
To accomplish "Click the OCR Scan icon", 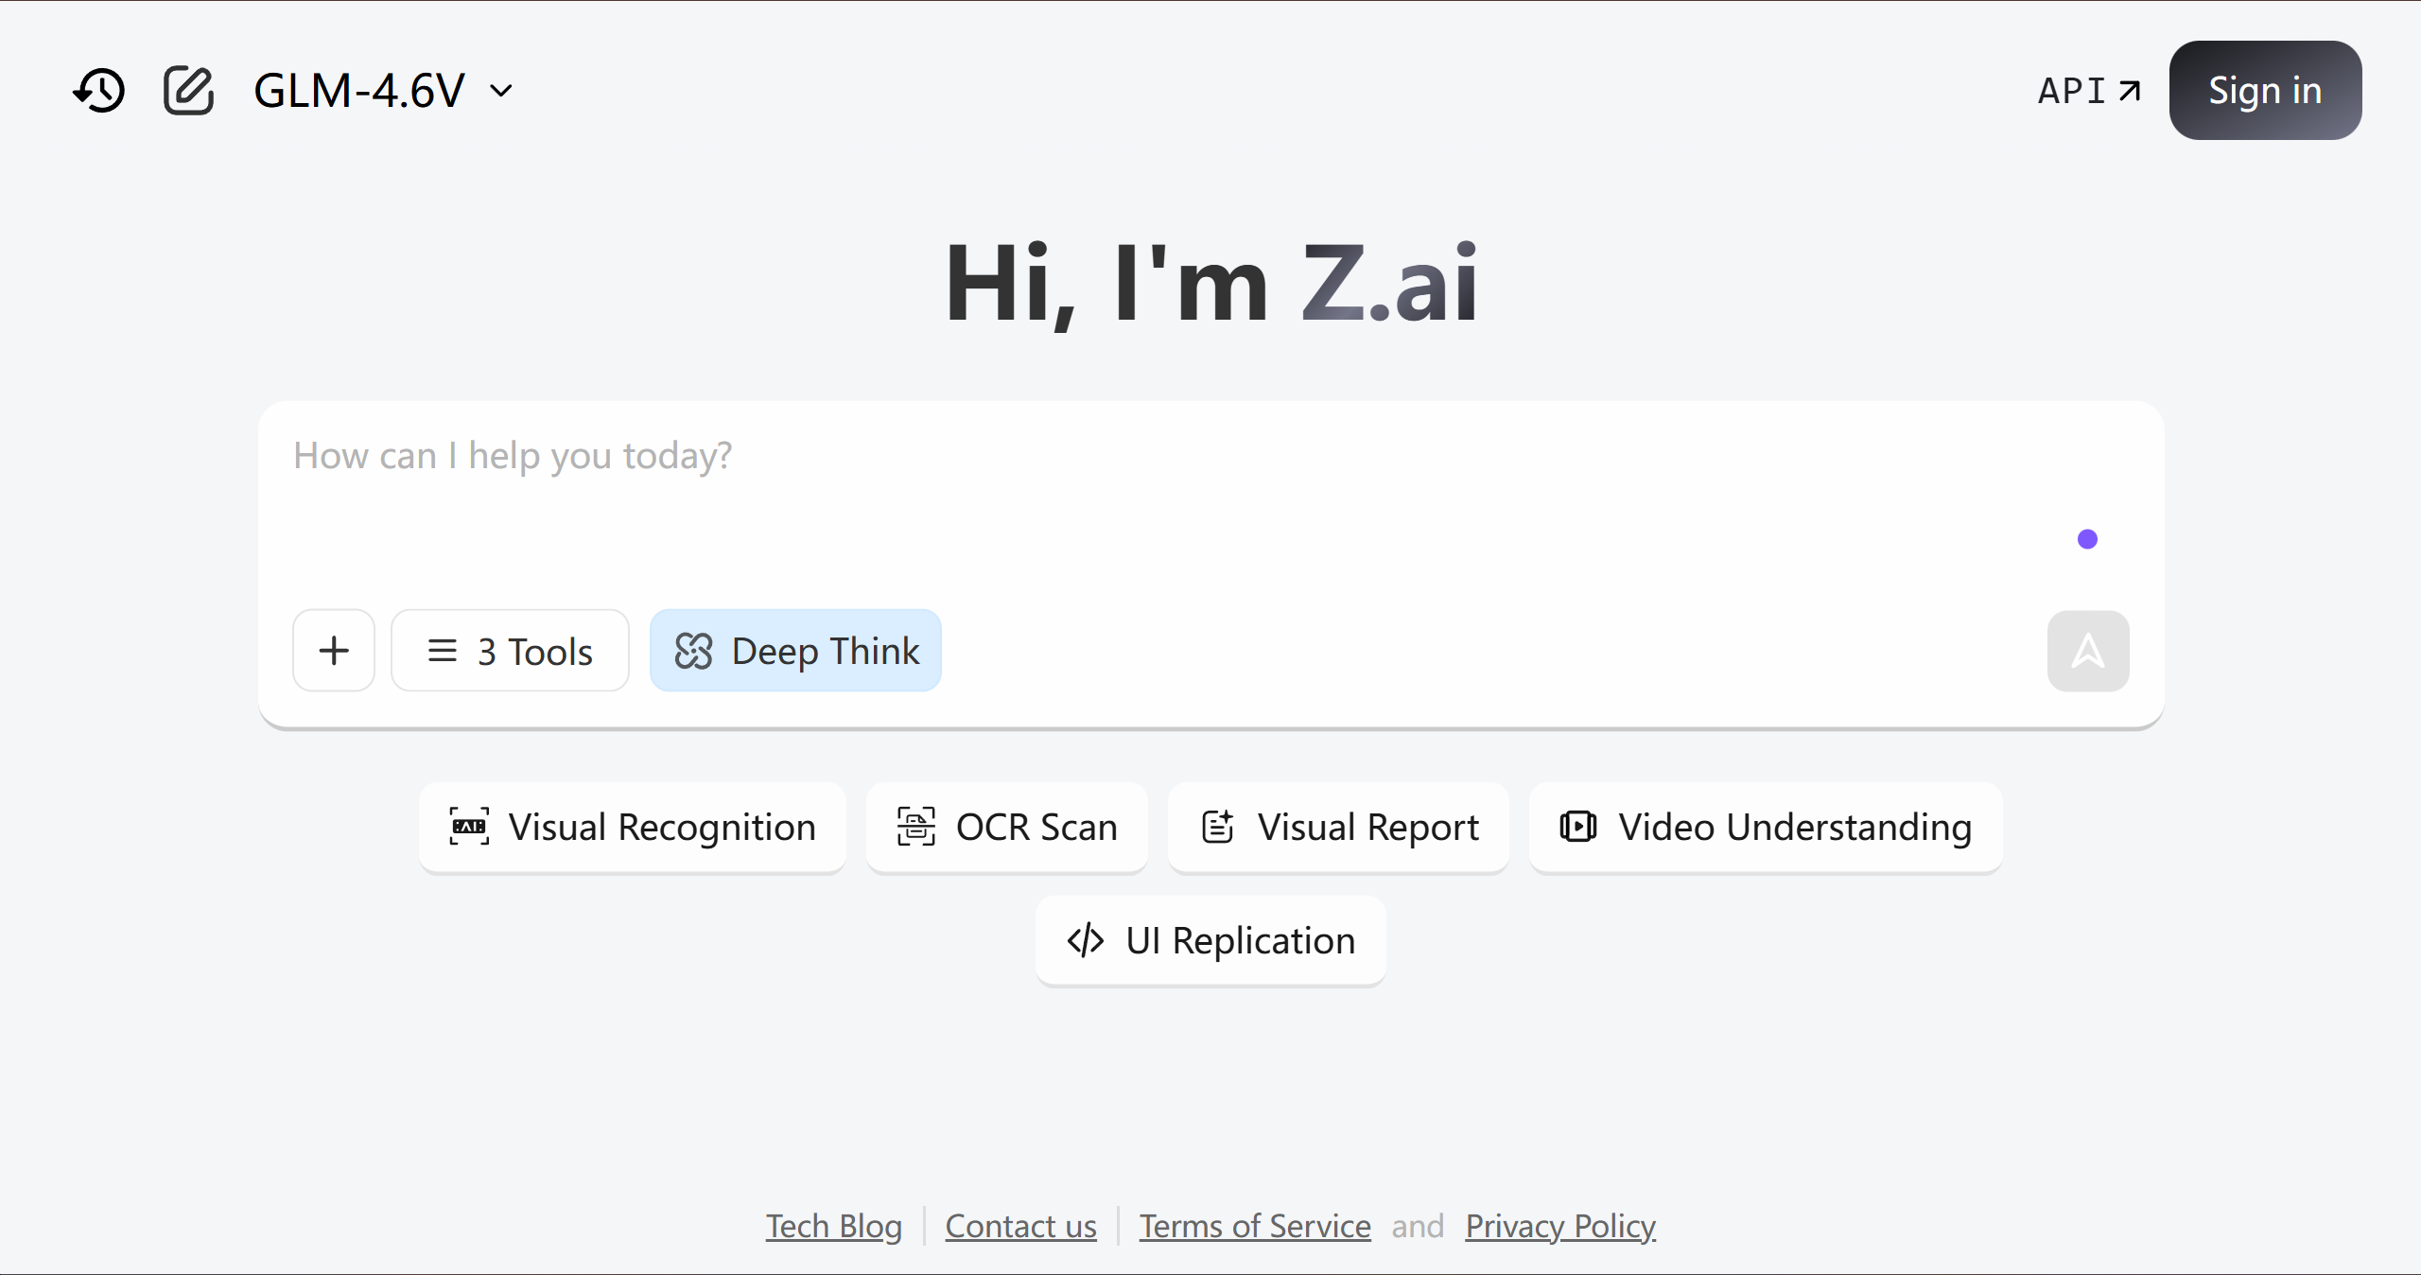I will click(915, 827).
